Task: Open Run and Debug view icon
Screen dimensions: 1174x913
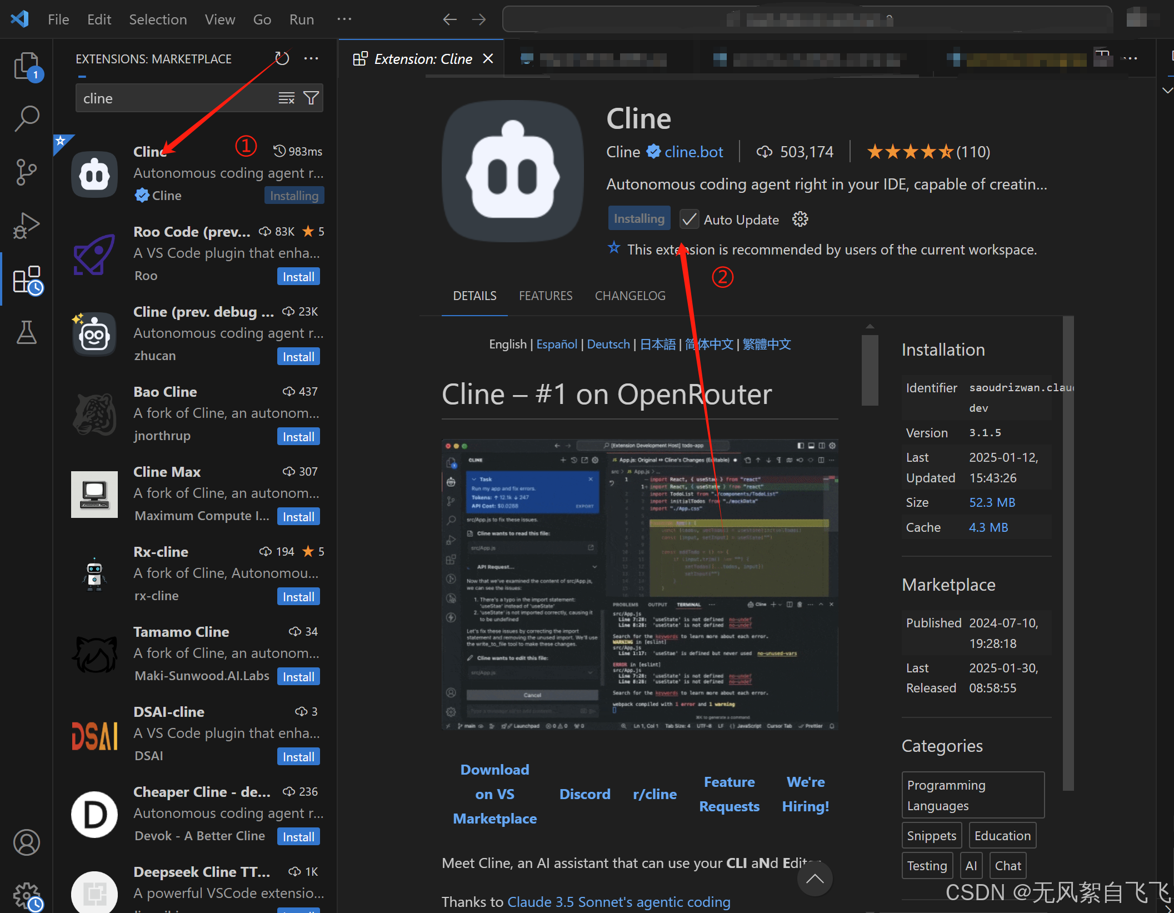Action: pos(26,225)
